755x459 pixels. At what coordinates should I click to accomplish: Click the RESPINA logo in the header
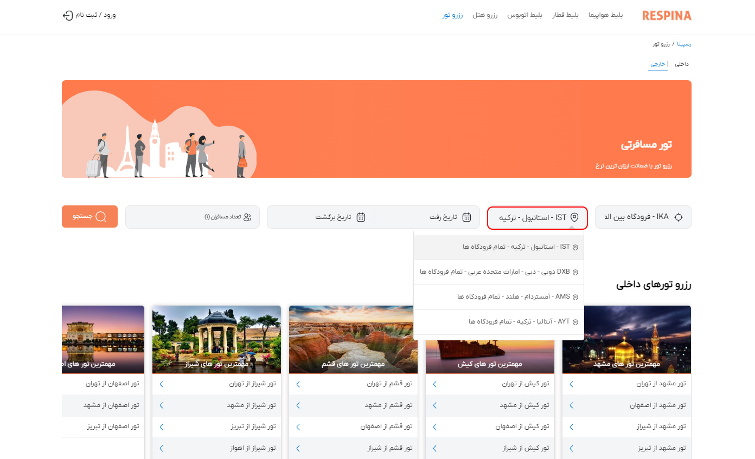click(667, 15)
